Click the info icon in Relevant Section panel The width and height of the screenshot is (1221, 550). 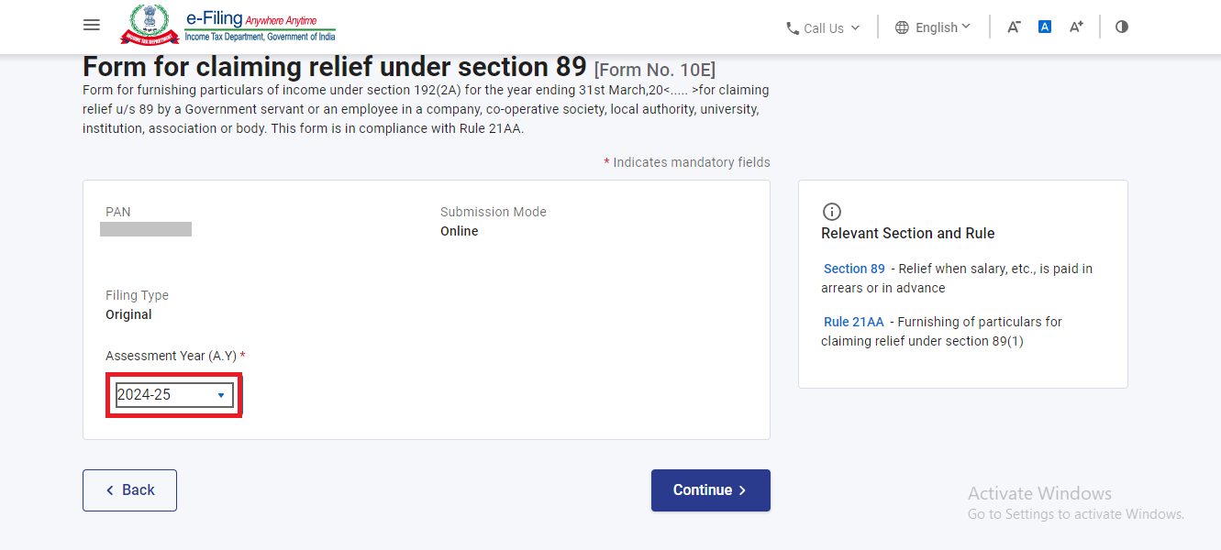pos(832,212)
